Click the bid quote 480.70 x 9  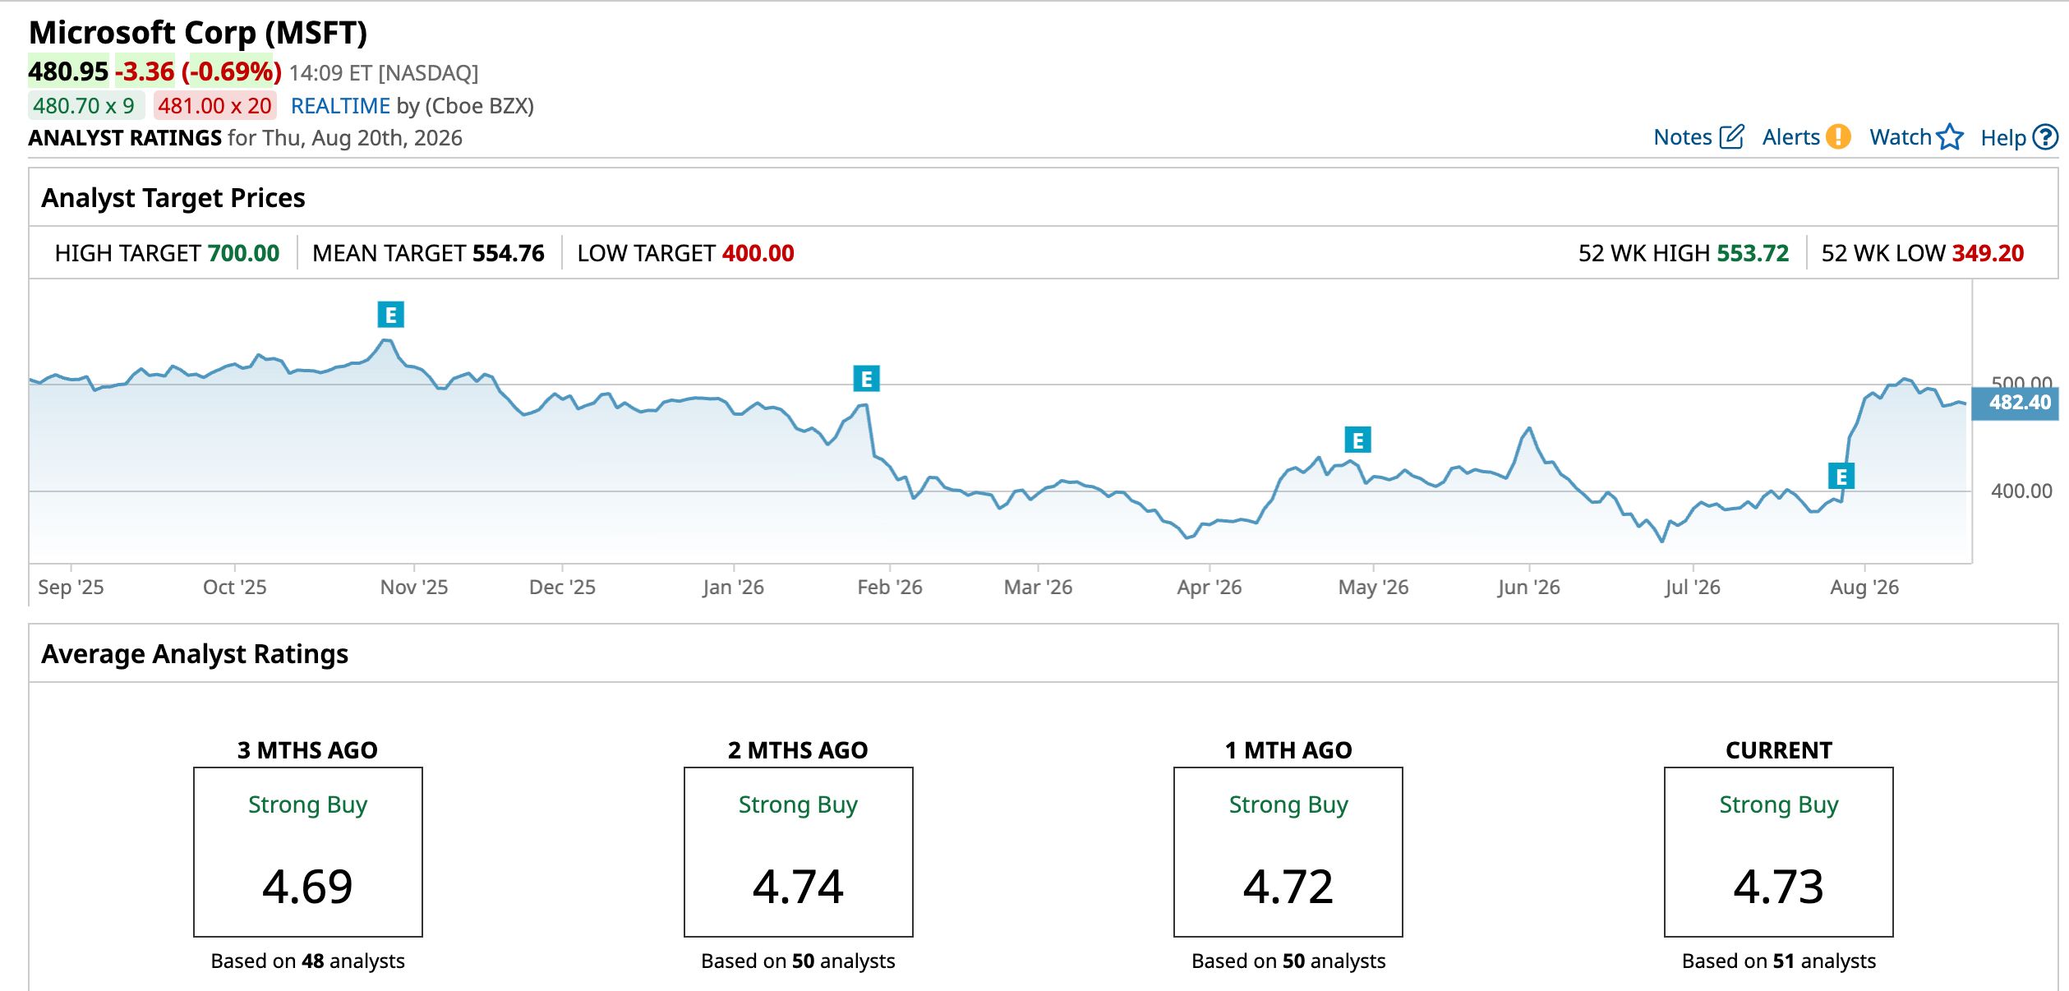pyautogui.click(x=84, y=106)
